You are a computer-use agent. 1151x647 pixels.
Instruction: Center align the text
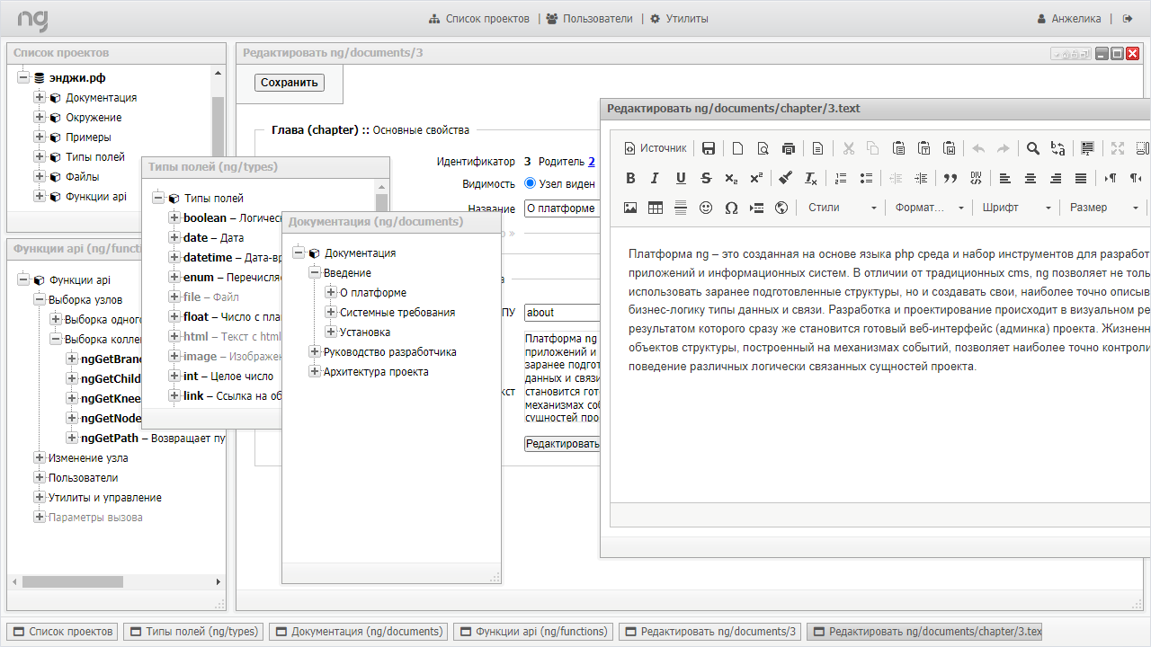[1031, 178]
